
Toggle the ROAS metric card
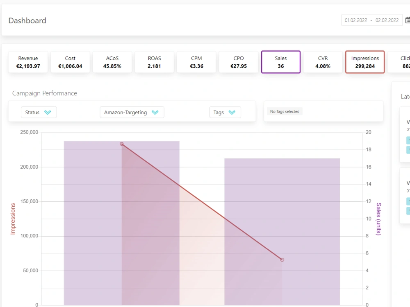154,62
